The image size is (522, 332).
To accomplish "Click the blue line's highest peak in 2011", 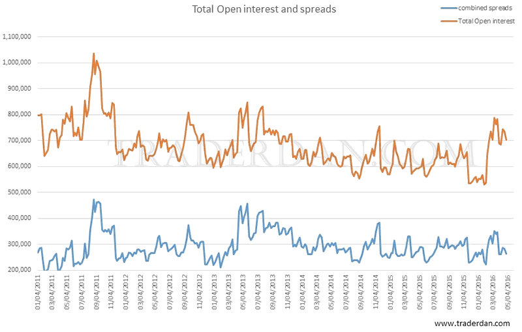I will 94,200.
